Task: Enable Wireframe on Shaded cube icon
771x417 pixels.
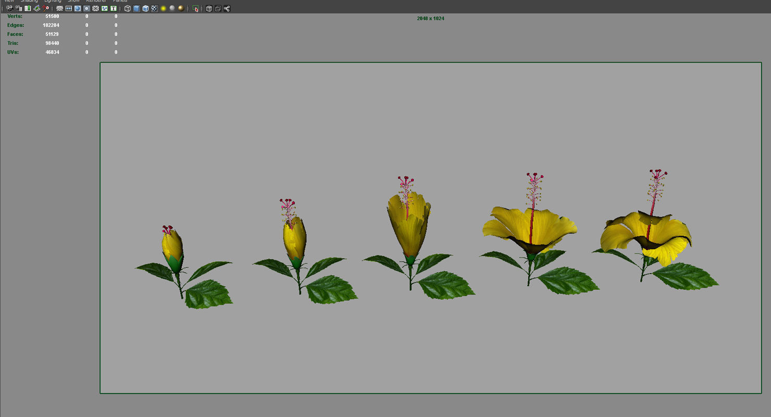Action: click(145, 8)
